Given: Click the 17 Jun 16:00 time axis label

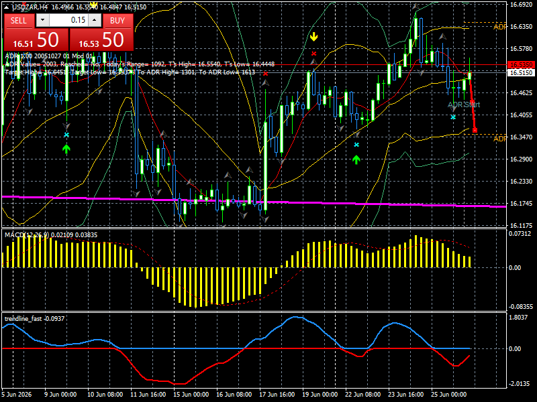Looking at the screenshot, I should click(x=277, y=394).
